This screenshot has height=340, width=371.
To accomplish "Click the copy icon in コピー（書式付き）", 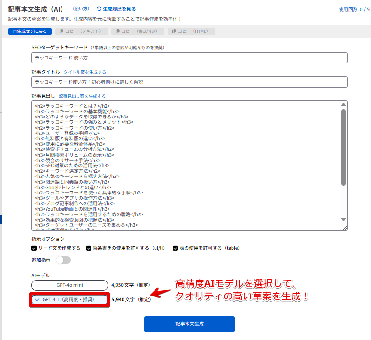I will pyautogui.click(x=117, y=31).
